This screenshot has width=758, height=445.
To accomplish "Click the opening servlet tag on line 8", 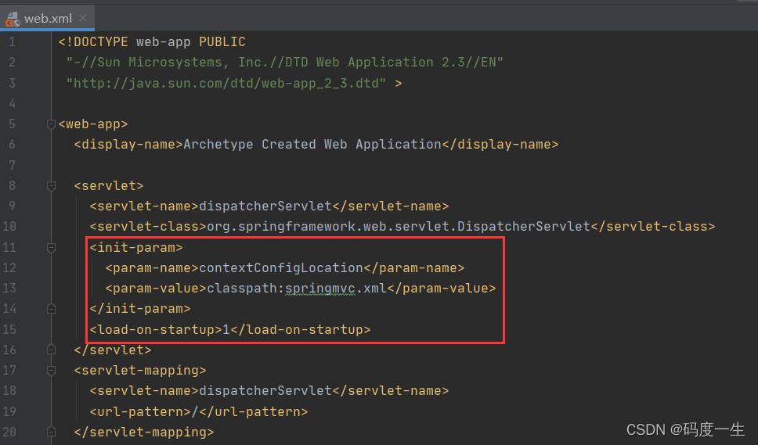I will (x=109, y=186).
